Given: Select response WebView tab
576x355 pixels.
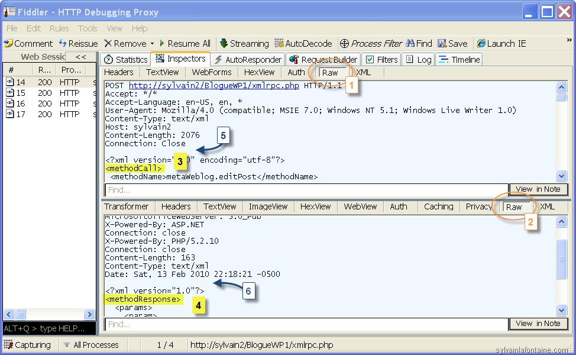Looking at the screenshot, I should tap(360, 206).
